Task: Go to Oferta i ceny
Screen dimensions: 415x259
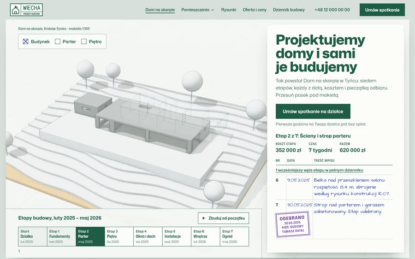Action: pos(255,10)
